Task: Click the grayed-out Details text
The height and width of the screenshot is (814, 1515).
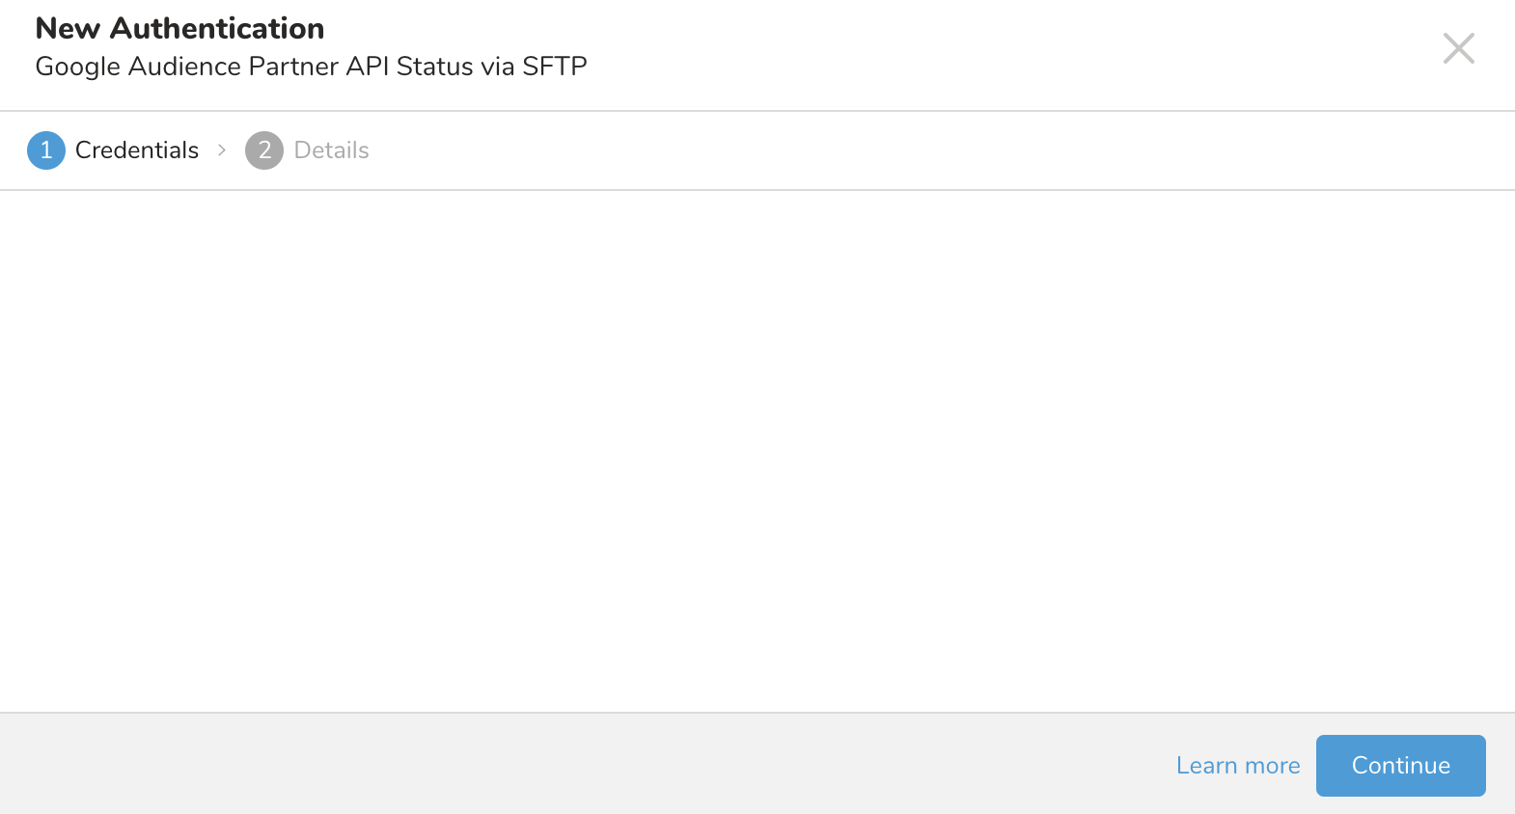Action: pyautogui.click(x=331, y=150)
